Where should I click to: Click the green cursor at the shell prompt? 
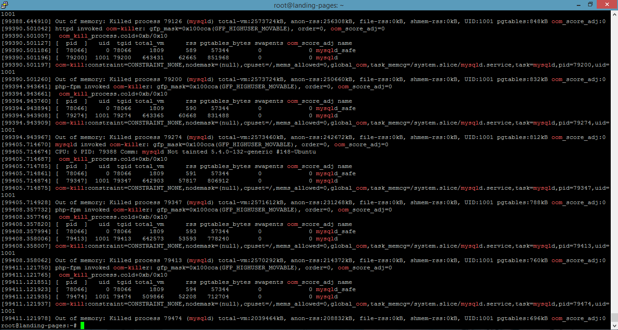click(82, 326)
